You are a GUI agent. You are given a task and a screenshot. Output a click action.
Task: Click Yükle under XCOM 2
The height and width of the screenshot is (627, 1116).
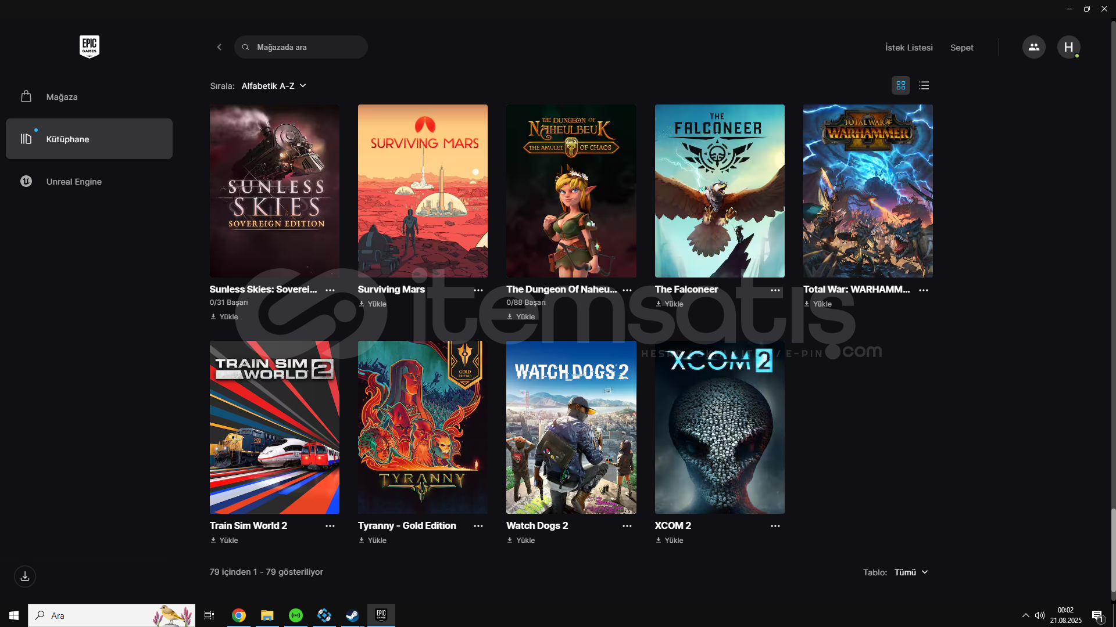click(670, 540)
